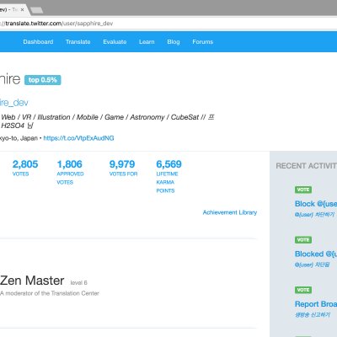Viewport: 337px width, 337px height.
Task: Click the Korean translation under Block entry
Action: (314, 215)
